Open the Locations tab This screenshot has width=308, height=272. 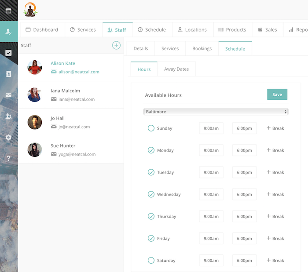(193, 29)
